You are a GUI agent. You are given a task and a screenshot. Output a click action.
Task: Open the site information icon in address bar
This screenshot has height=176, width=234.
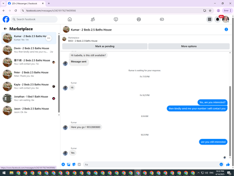tap(23, 11)
